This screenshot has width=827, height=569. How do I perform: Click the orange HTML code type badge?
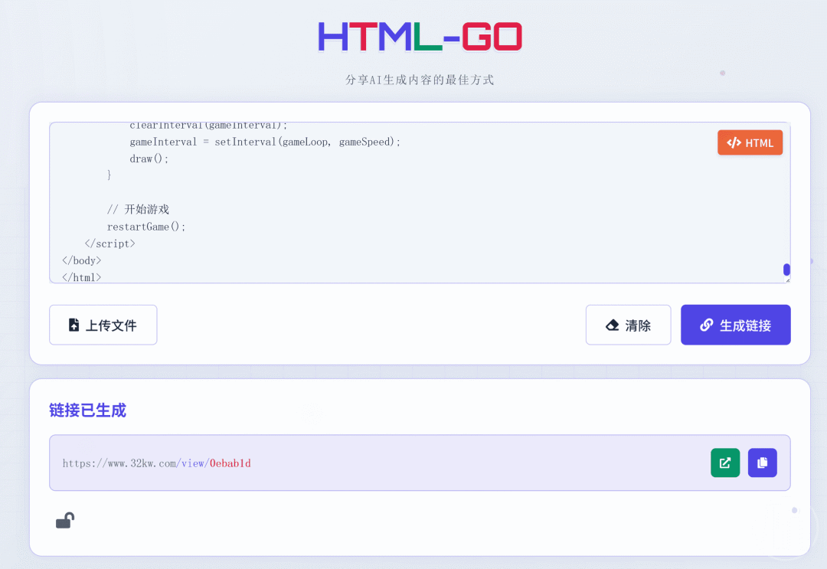[750, 143]
